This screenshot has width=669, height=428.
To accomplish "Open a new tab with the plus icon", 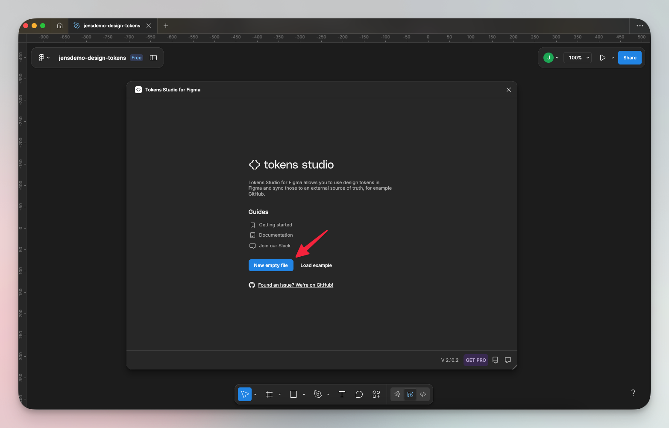I will click(166, 26).
